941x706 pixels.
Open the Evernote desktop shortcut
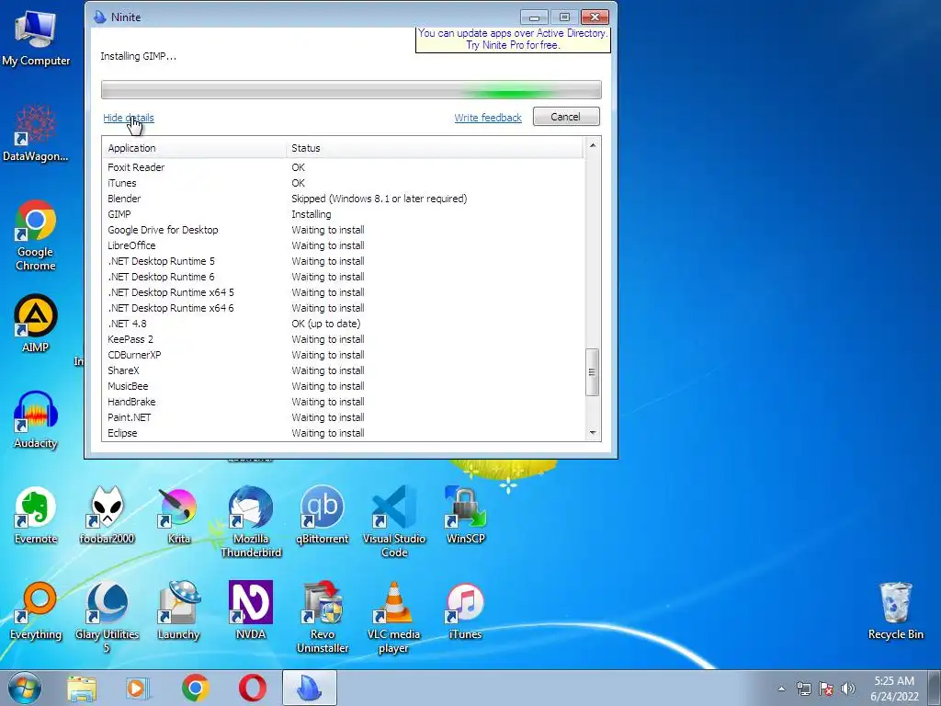(36, 515)
